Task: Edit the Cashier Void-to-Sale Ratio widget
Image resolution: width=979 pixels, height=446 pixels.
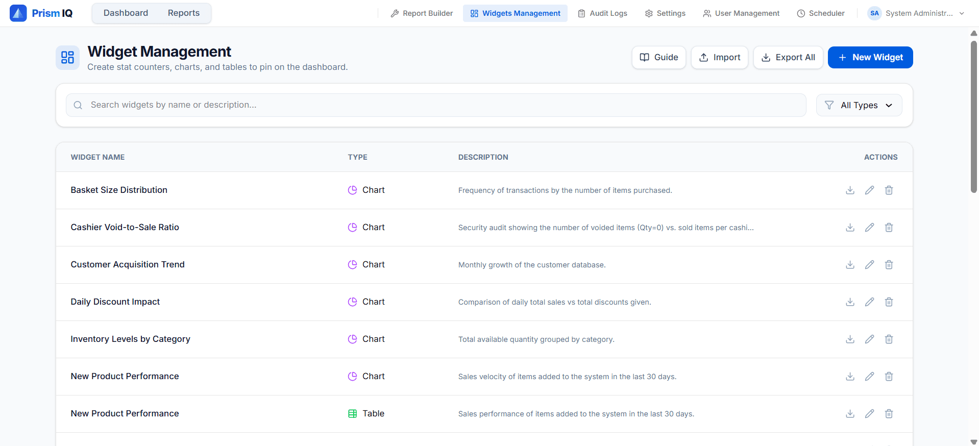Action: 869,228
